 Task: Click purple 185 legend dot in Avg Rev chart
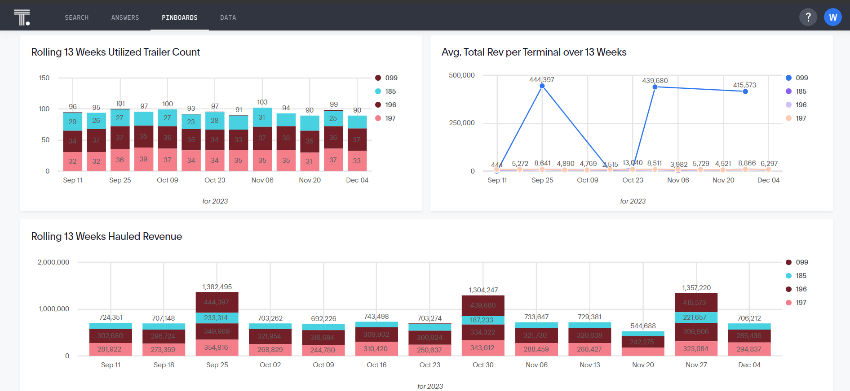pyautogui.click(x=788, y=91)
